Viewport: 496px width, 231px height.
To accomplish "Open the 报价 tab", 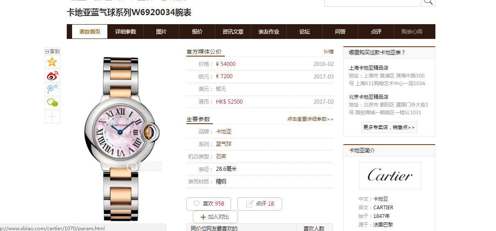I will click(197, 32).
